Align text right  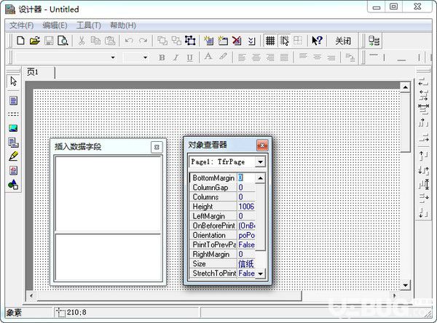[270, 57]
